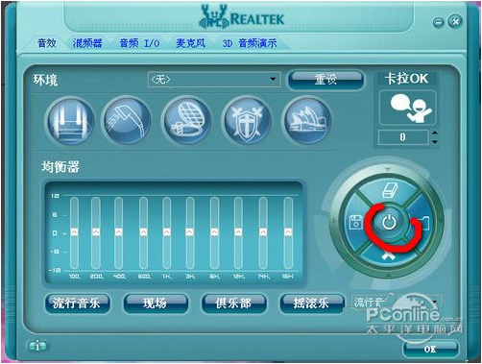Screen dimensions: 482x364
Task: Click the 200 Hz equalizer slider handle
Action: 96,231
